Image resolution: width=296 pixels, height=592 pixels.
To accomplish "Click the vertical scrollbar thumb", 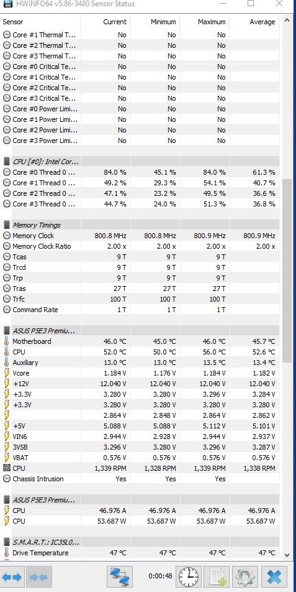I will (287, 271).
